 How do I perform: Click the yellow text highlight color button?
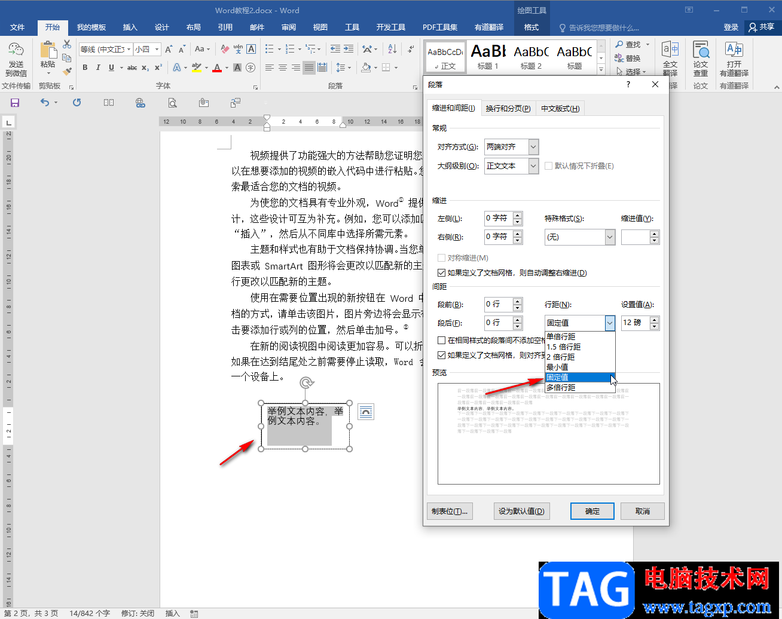(x=197, y=68)
